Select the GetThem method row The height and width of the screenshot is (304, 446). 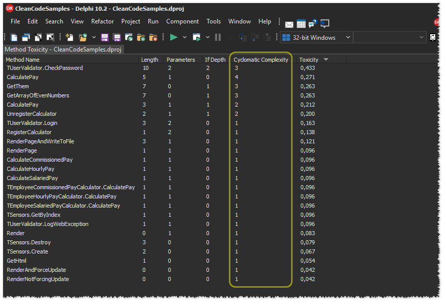[175, 86]
